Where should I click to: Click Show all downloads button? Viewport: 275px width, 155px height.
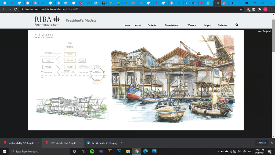261,143
